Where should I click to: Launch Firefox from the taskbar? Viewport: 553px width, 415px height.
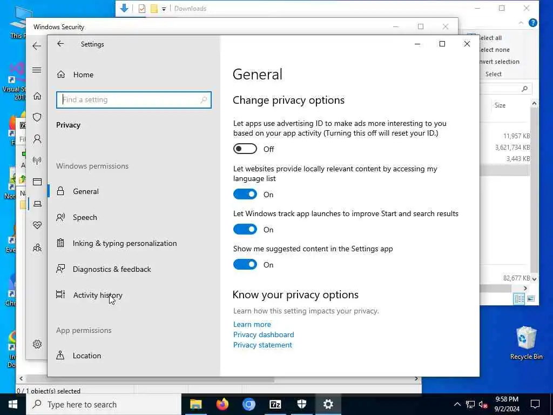[x=222, y=404]
